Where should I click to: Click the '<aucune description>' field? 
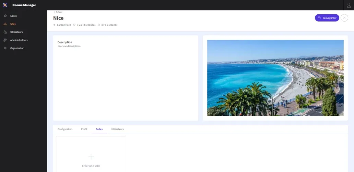coord(69,46)
